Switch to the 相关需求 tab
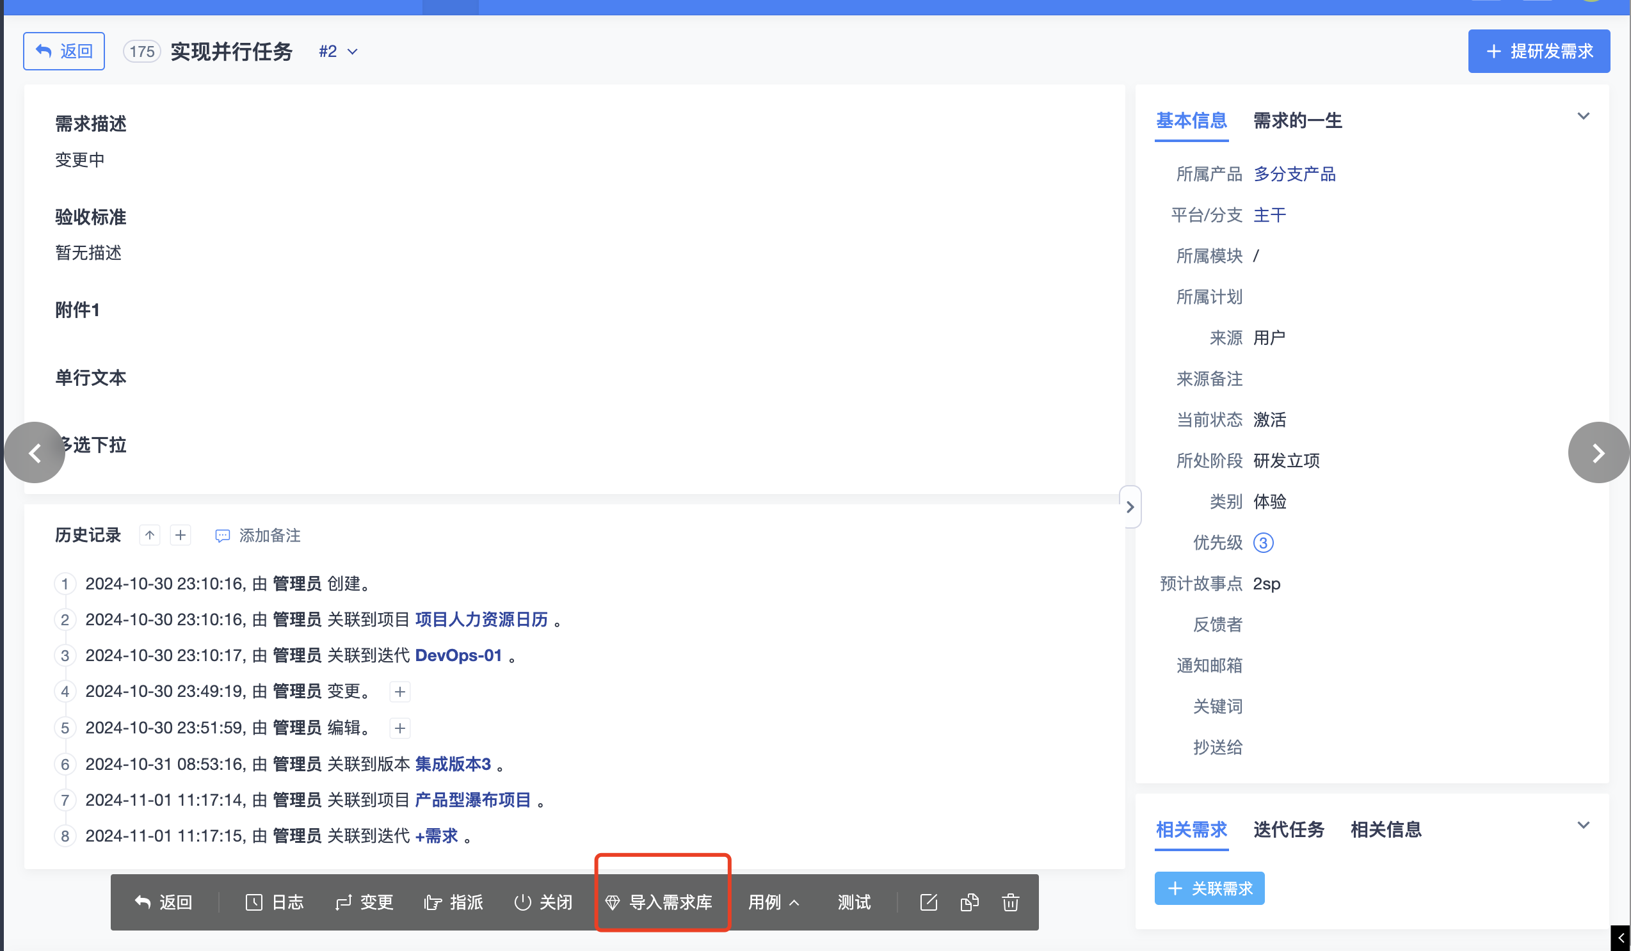The width and height of the screenshot is (1631, 951). (1191, 830)
